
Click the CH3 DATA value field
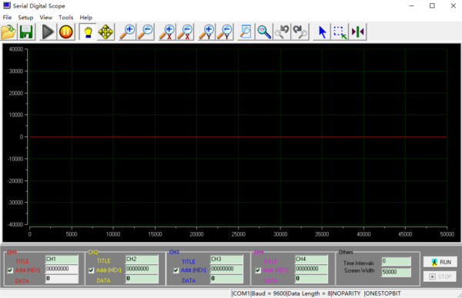click(226, 279)
